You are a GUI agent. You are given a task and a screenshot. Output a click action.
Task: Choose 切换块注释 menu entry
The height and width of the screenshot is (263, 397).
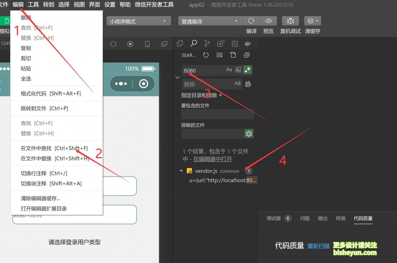pos(56,183)
